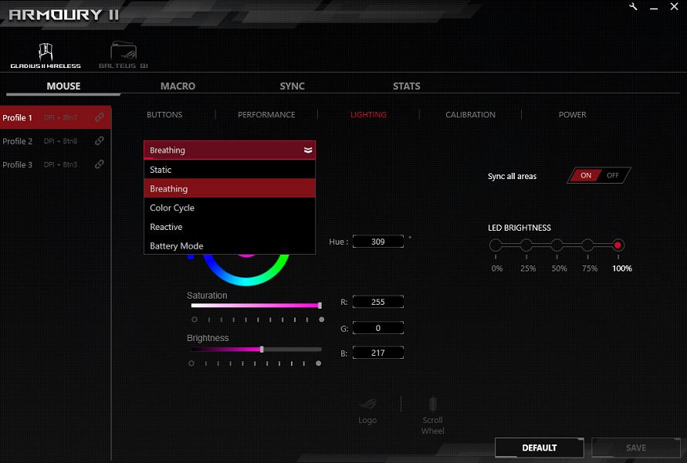Select the Logo lighting zone icon
Viewport: 687px width, 463px height.
click(x=368, y=405)
